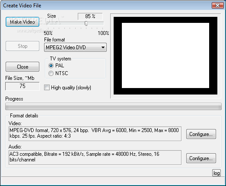226x186 pixels.
Task: Click the File Size field showing 75
Action: 22,86
